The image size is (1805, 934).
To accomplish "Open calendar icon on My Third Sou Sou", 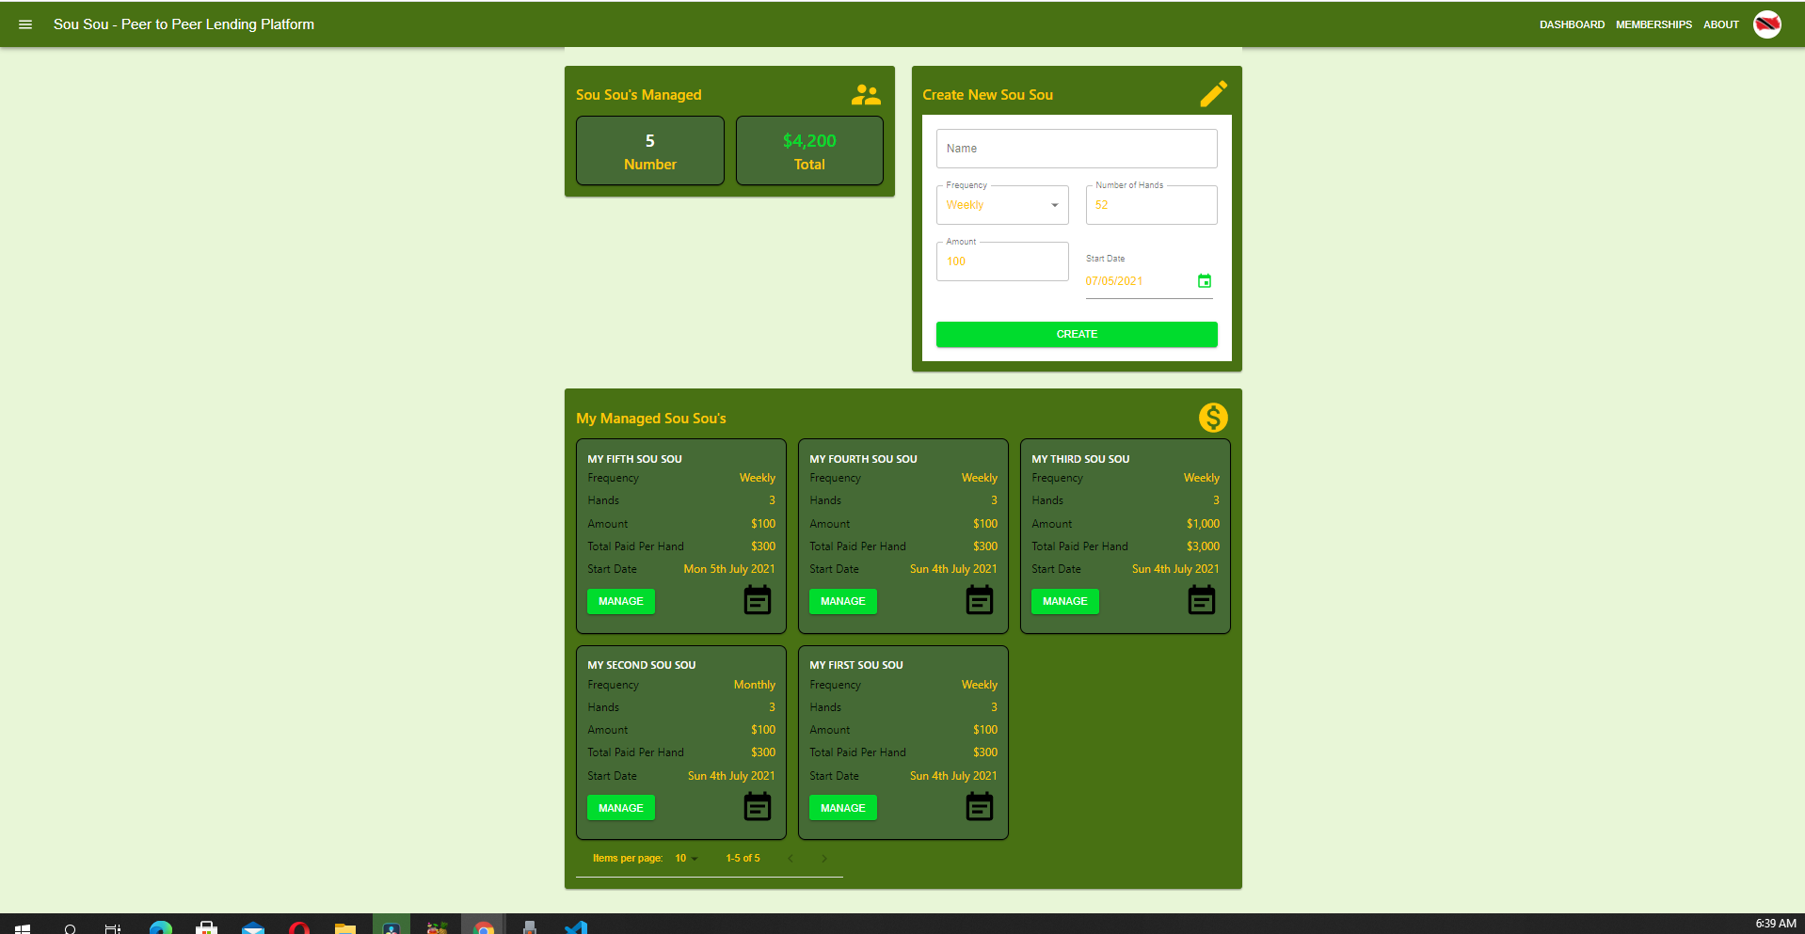I will pos(1202,600).
